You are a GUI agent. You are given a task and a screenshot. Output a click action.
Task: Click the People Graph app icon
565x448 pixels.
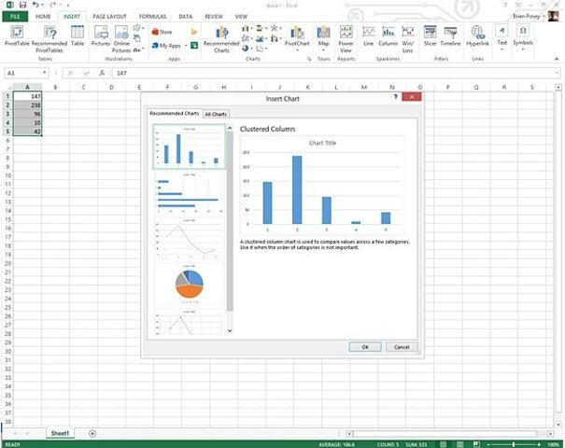(194, 46)
